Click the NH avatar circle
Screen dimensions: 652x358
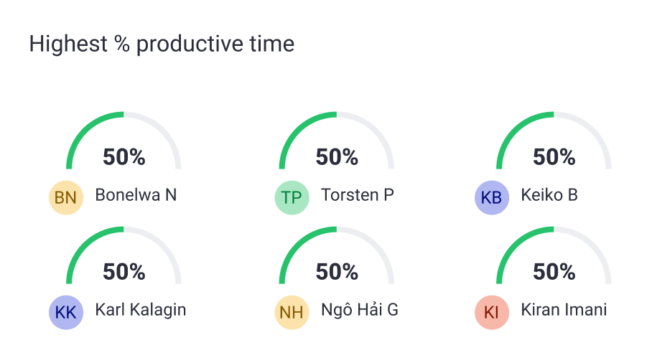pos(292,312)
